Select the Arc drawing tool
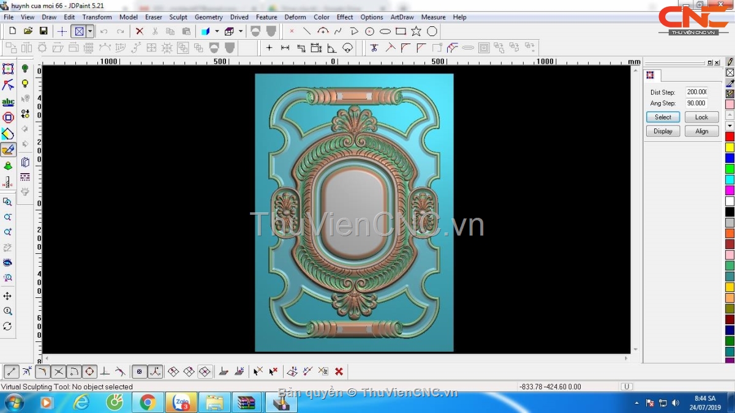Viewport: 735px width, 413px height. (323, 31)
